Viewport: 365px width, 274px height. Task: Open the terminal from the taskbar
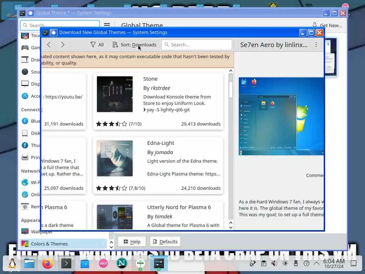click(x=66, y=264)
